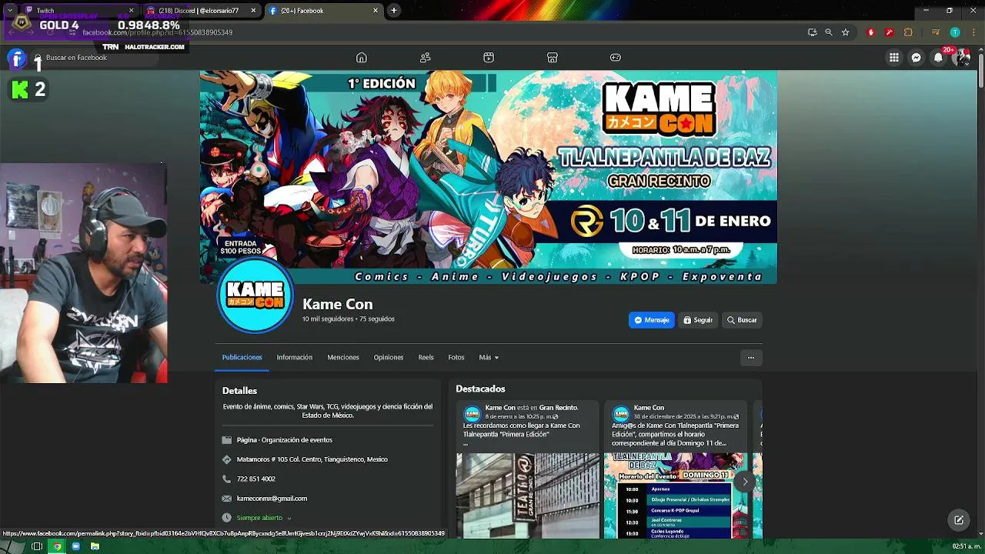
Task: Click 'Página · Organización de eventos' text
Action: 285,440
